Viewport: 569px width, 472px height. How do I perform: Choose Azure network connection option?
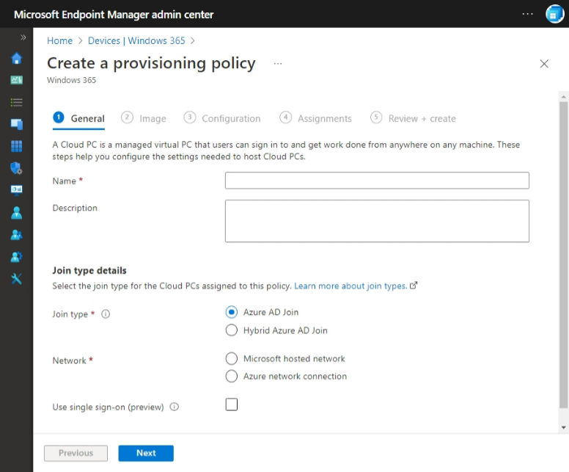[232, 376]
